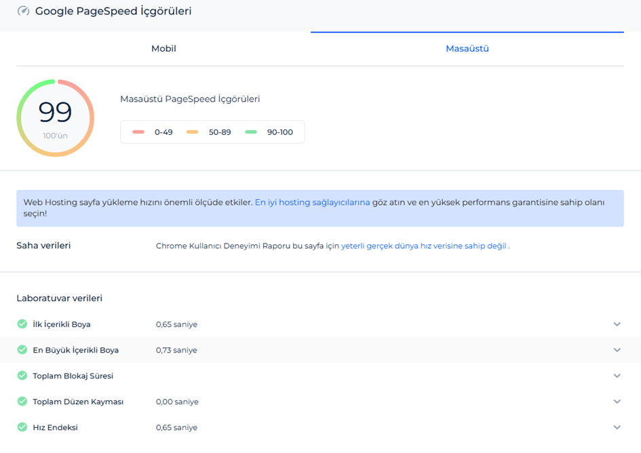This screenshot has width=641, height=453.
Task: Click the Masaüstü PageSpeed İçgörüleri heading
Action: pos(190,99)
